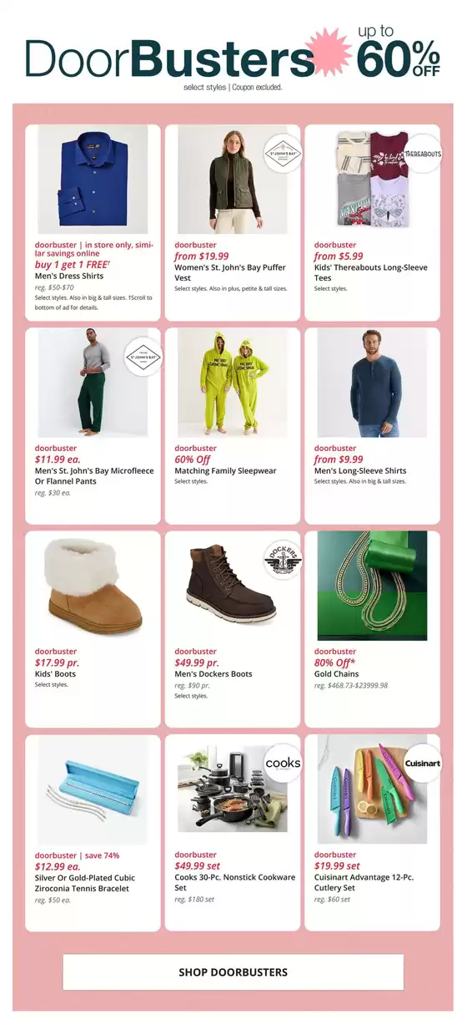
Task: Open Men's Dockers Boots product title
Action: point(213,674)
